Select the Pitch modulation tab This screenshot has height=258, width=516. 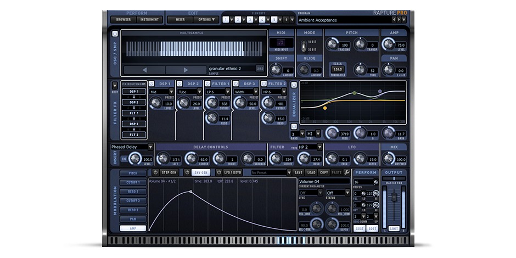click(133, 173)
